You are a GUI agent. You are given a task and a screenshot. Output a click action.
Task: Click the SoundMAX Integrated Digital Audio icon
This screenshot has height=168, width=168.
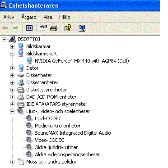click(x=29, y=133)
